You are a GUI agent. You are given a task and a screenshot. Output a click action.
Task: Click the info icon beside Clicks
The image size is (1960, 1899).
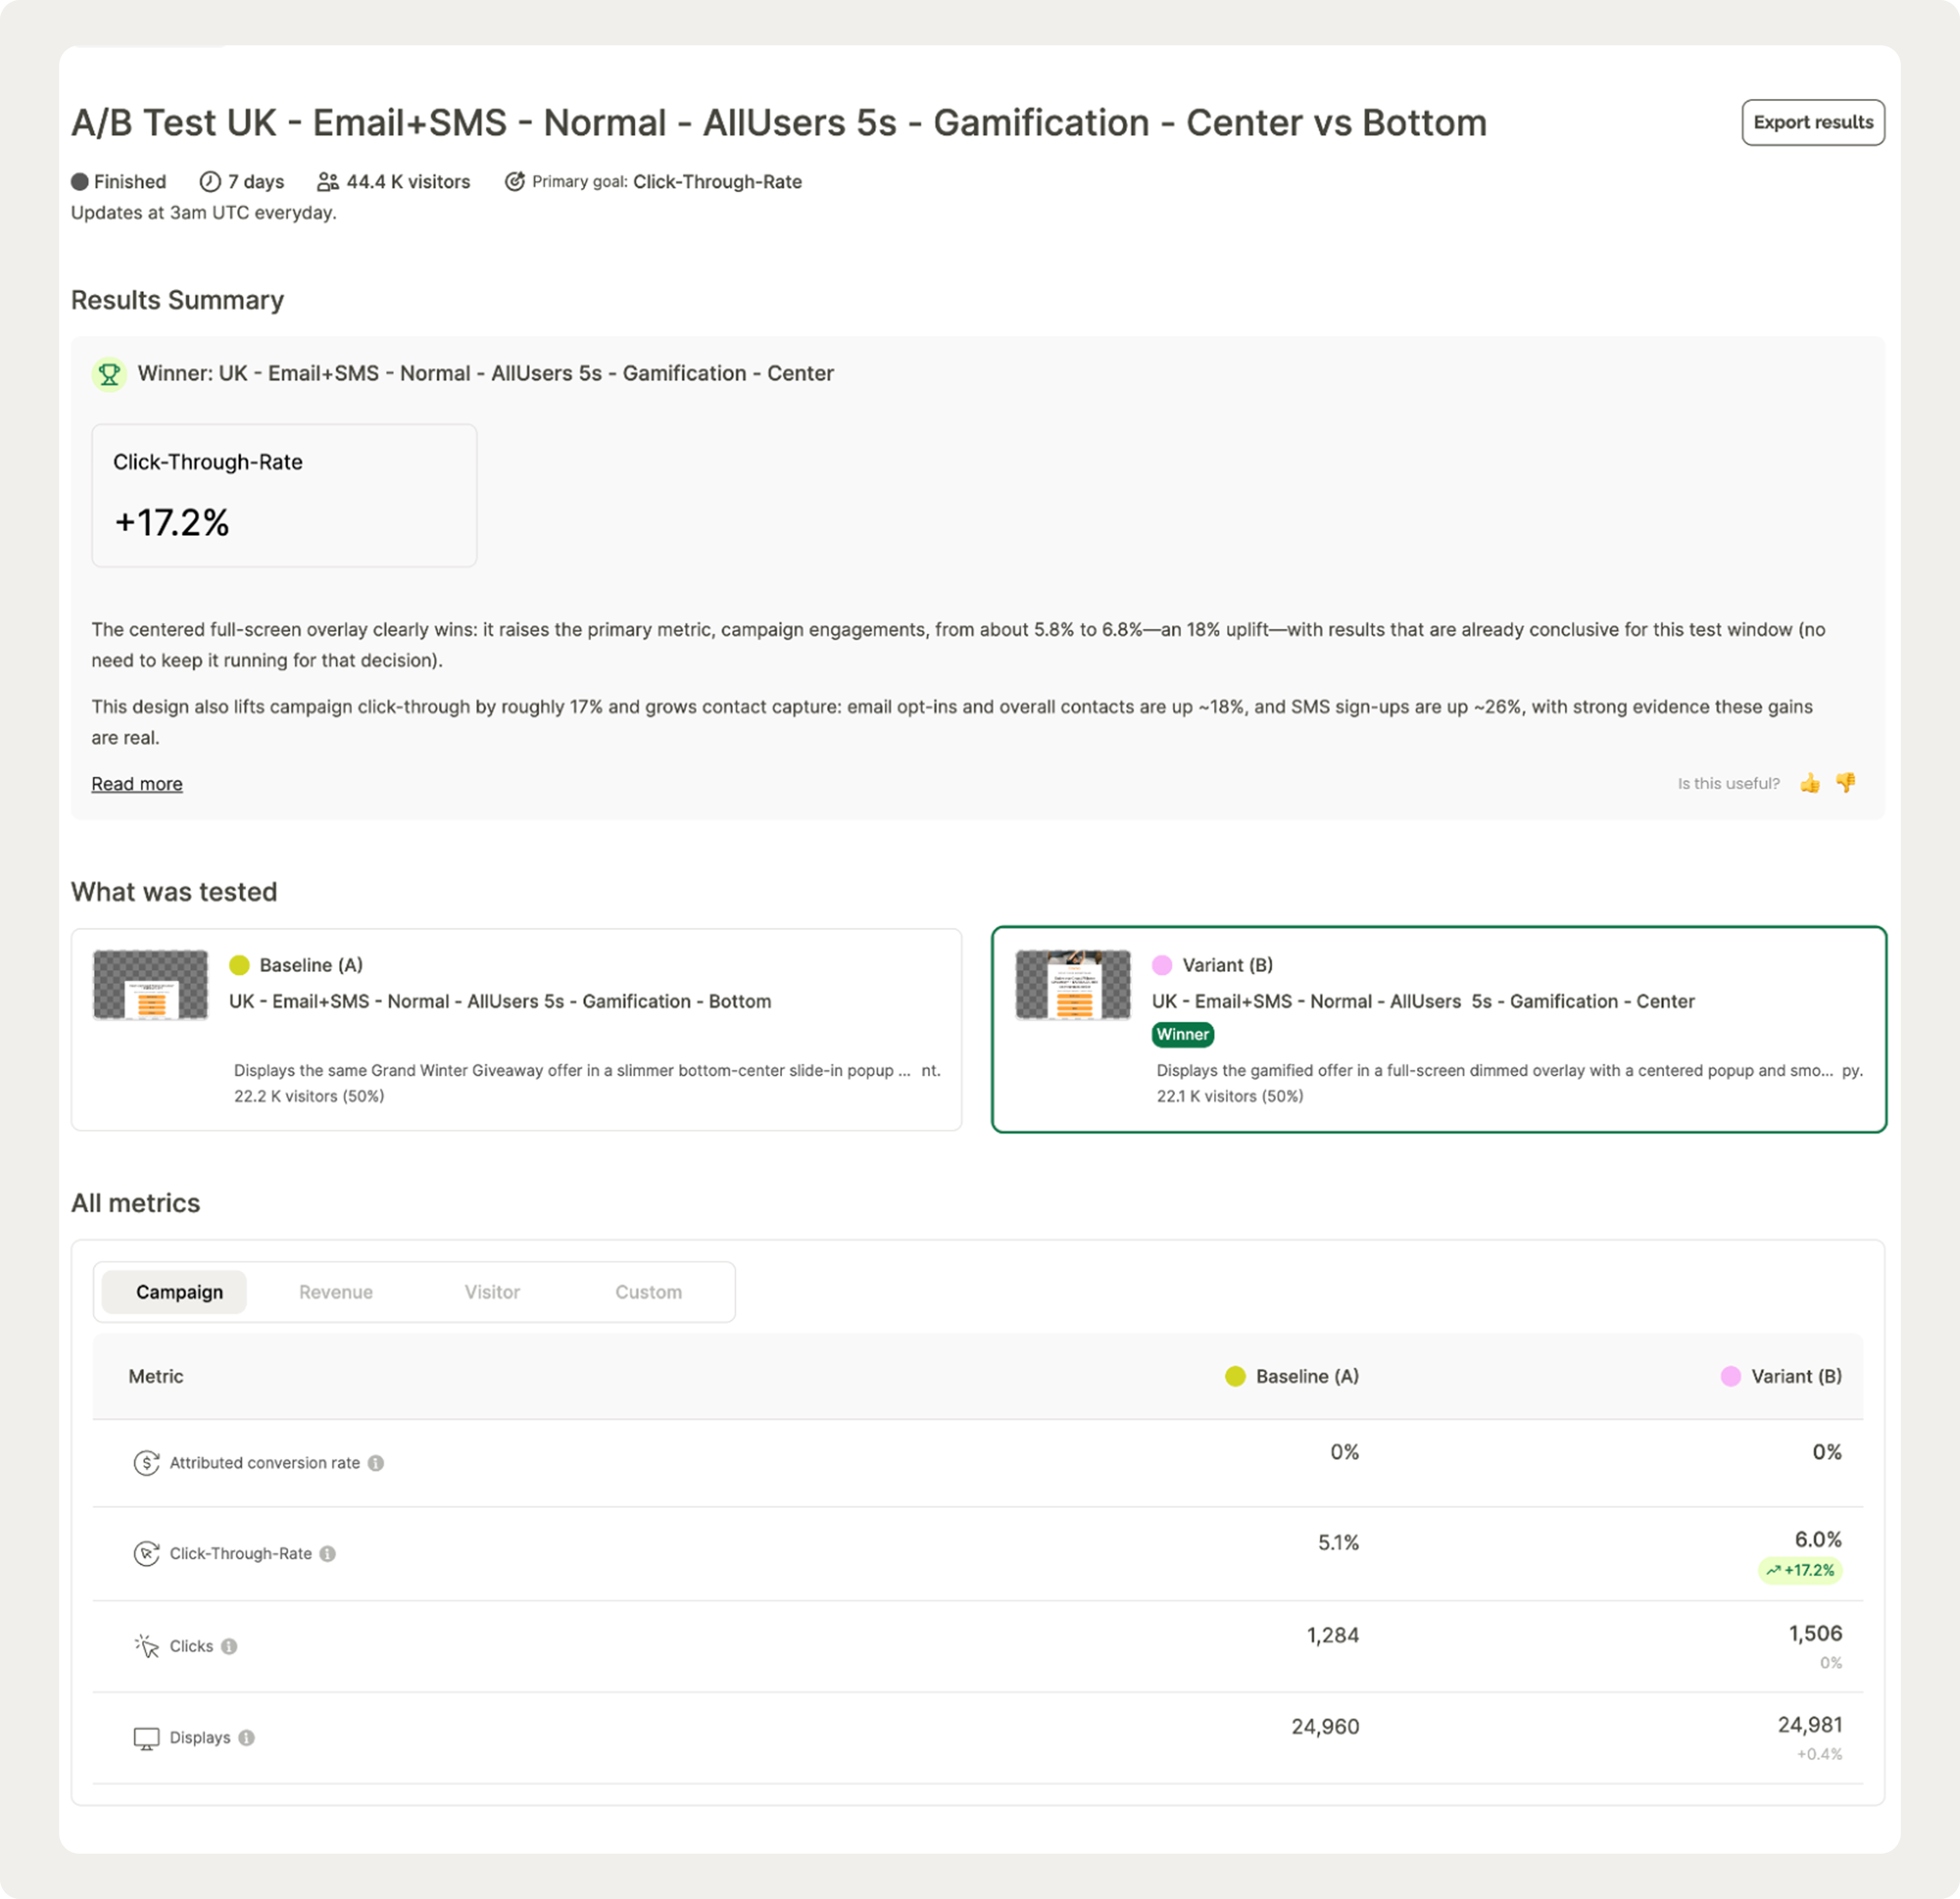coord(229,1646)
